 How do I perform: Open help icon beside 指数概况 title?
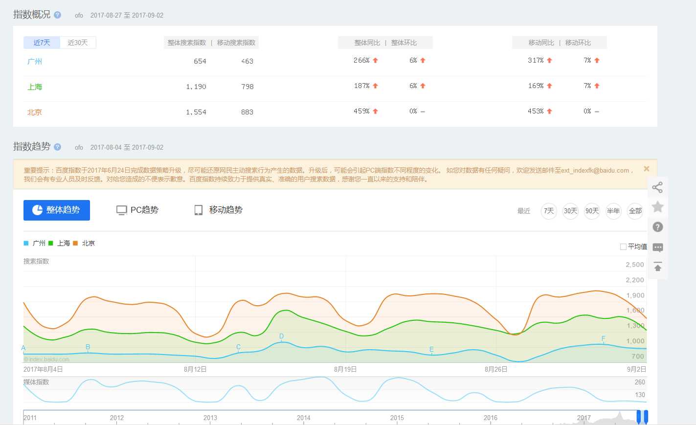click(57, 15)
